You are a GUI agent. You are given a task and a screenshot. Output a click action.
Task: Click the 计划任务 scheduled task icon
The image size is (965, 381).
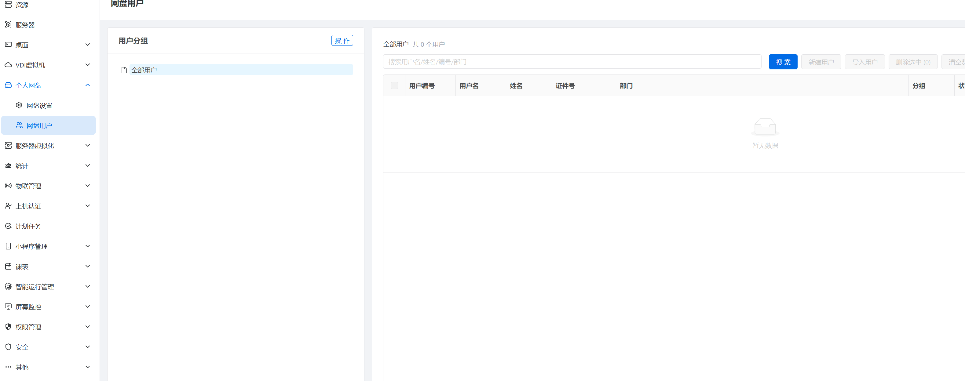click(8, 226)
